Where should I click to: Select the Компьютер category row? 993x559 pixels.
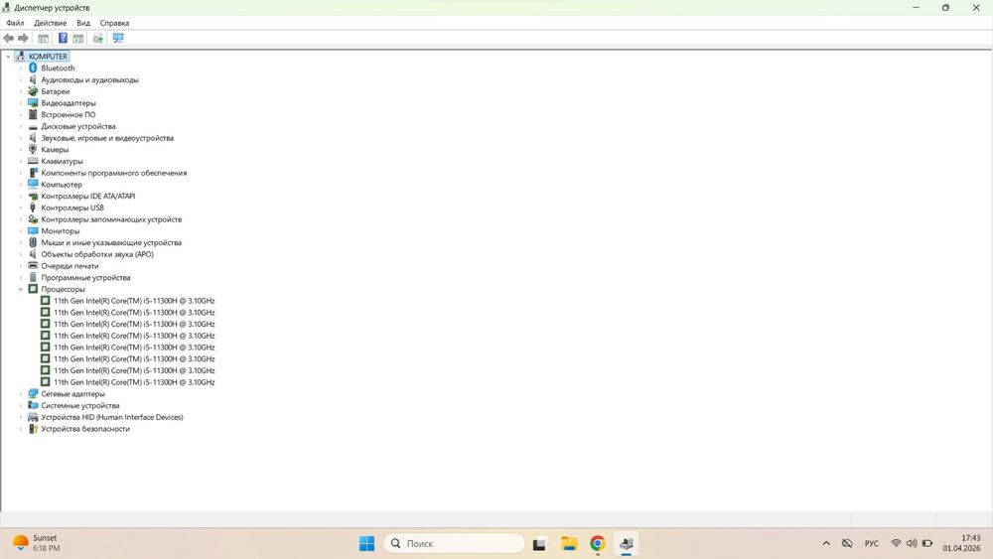[62, 185]
